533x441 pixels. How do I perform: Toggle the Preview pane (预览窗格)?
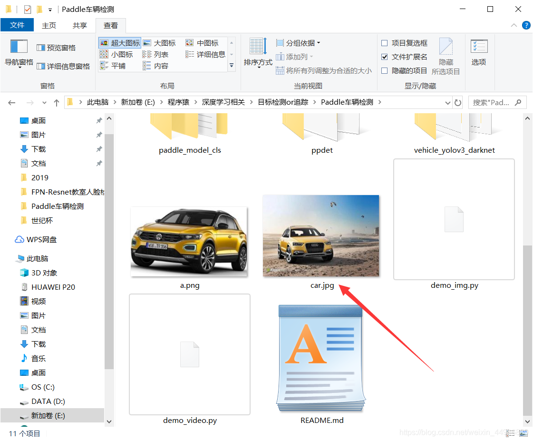(56, 48)
